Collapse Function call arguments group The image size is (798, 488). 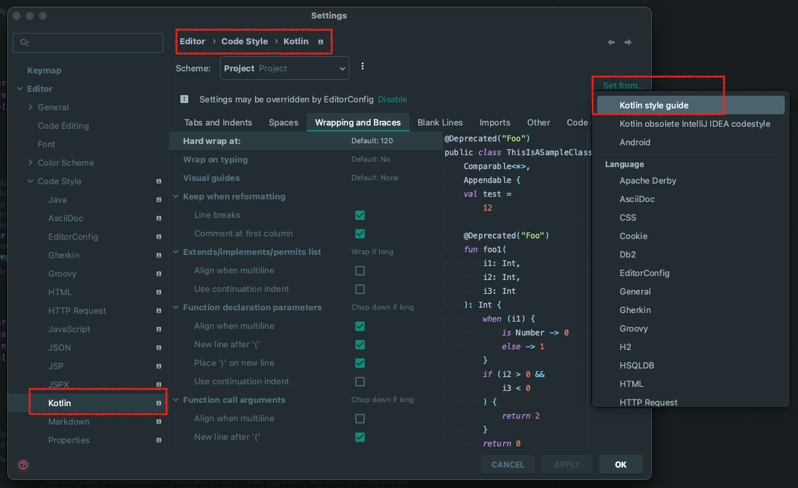click(x=176, y=400)
